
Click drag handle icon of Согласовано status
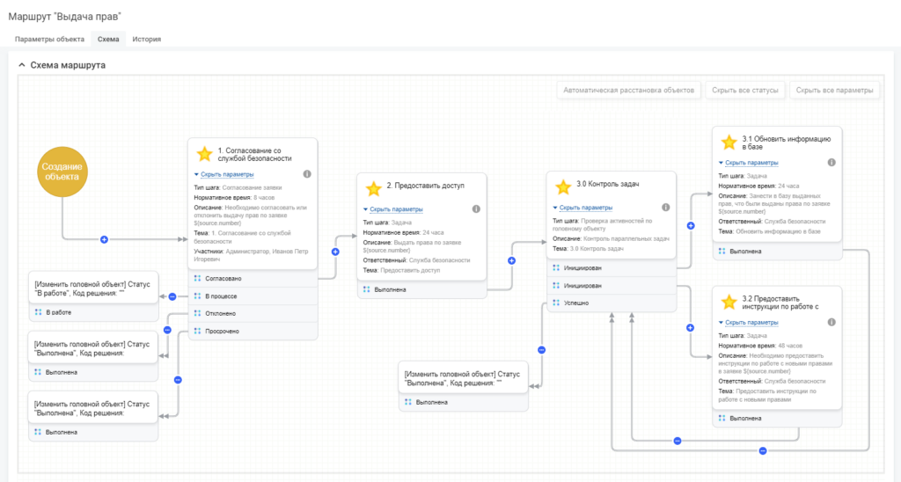(198, 279)
